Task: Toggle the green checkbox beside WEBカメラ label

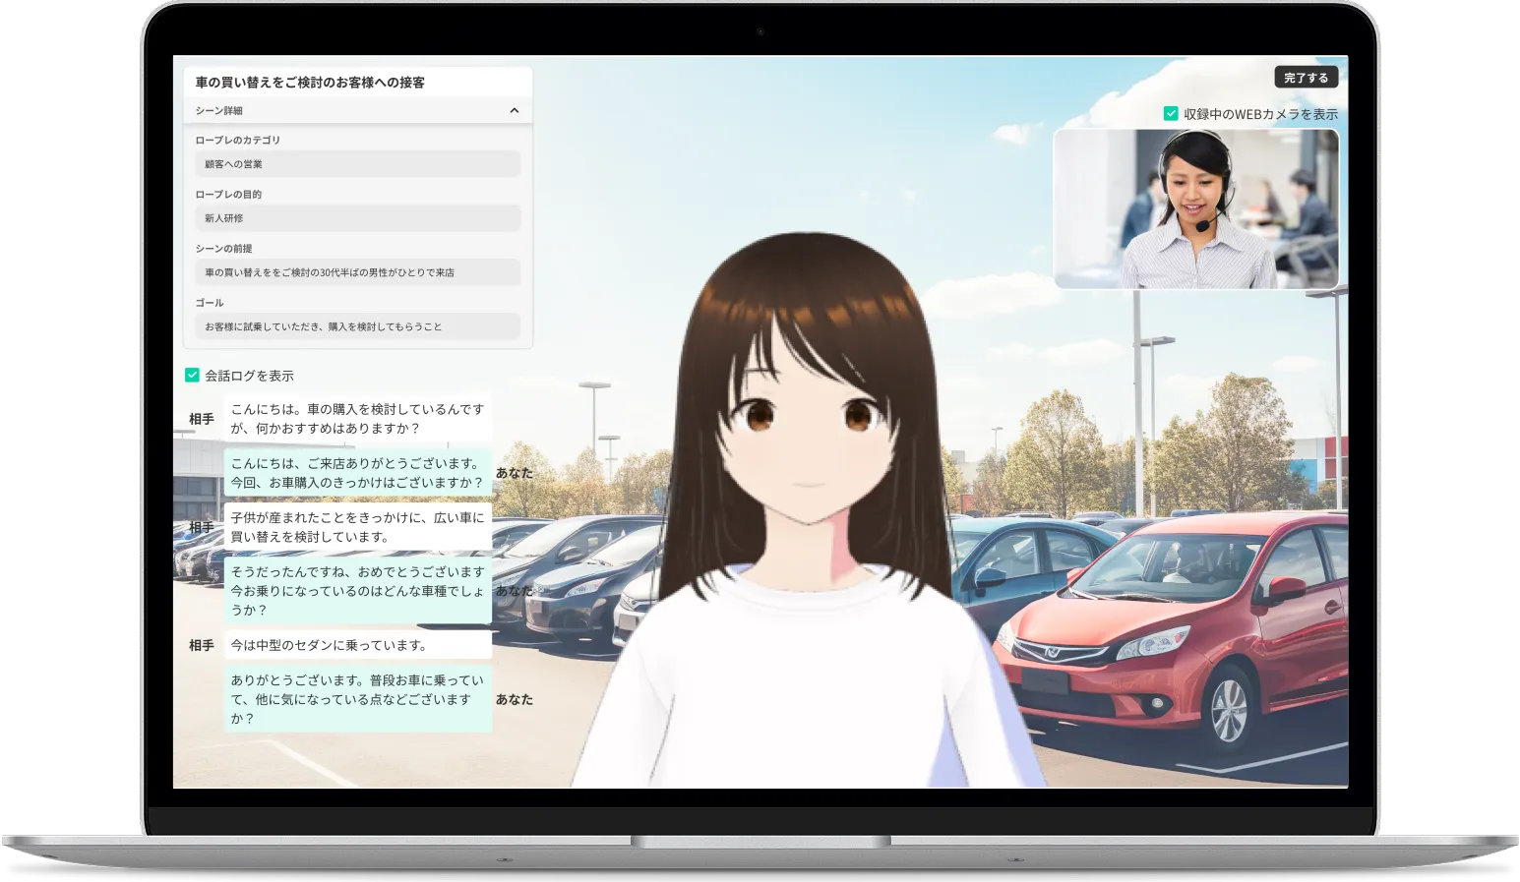Action: coord(1171,114)
